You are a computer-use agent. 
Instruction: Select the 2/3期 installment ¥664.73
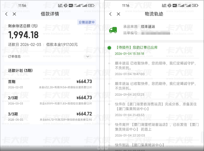pyautogui.click(x=84, y=98)
